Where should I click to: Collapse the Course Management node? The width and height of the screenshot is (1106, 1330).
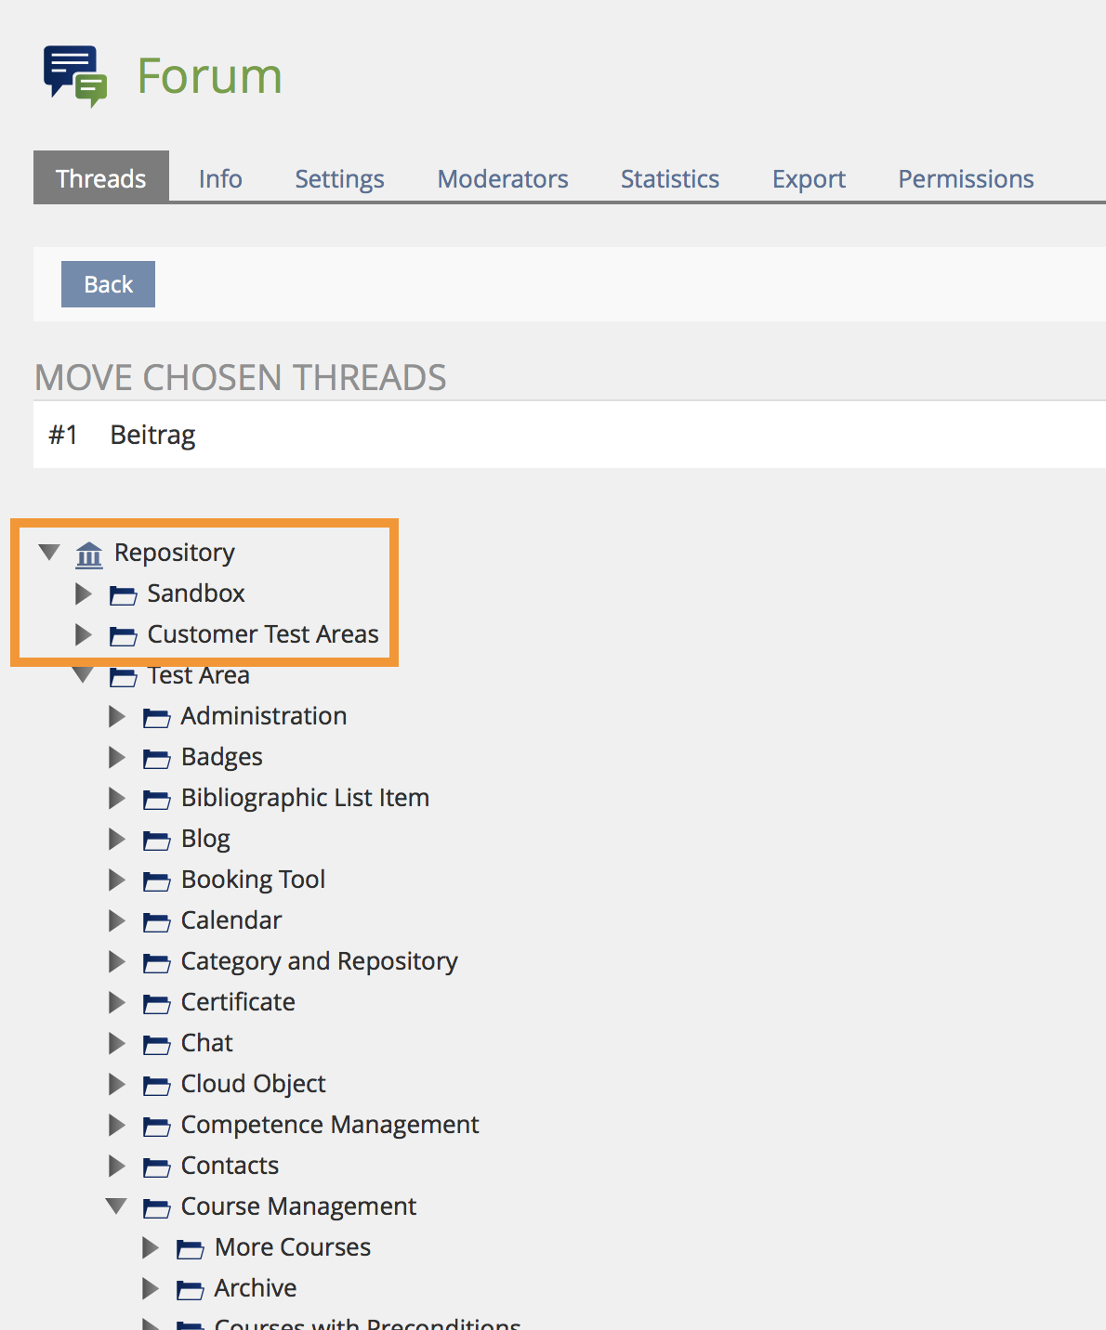point(116,1206)
